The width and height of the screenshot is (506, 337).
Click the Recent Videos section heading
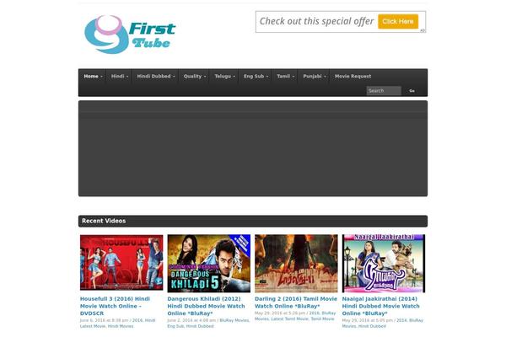[x=104, y=221]
